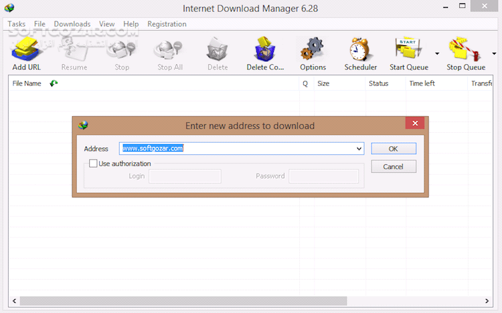This screenshot has width=502, height=313.
Task: Click the Delete Completed toolbar icon
Action: pos(265,49)
